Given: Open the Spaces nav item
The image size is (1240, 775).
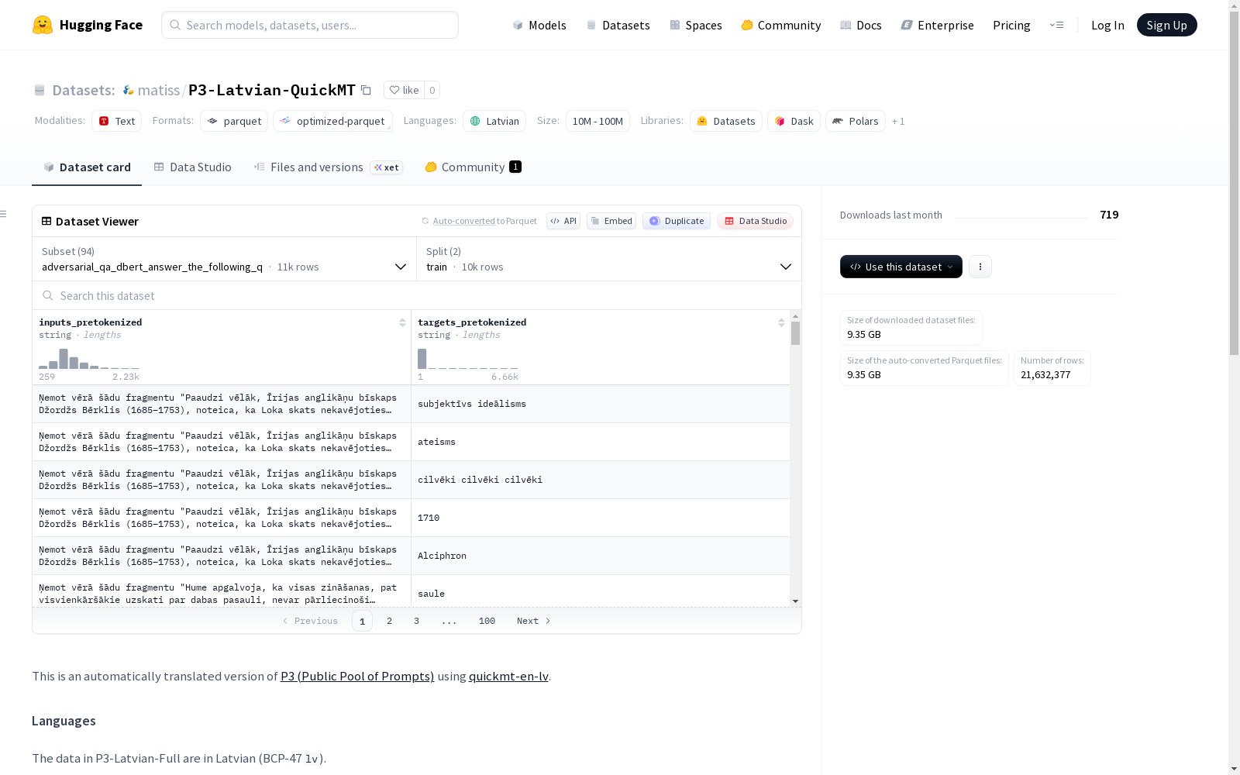Looking at the screenshot, I should 696,25.
